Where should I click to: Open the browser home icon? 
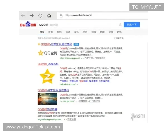(49, 16)
